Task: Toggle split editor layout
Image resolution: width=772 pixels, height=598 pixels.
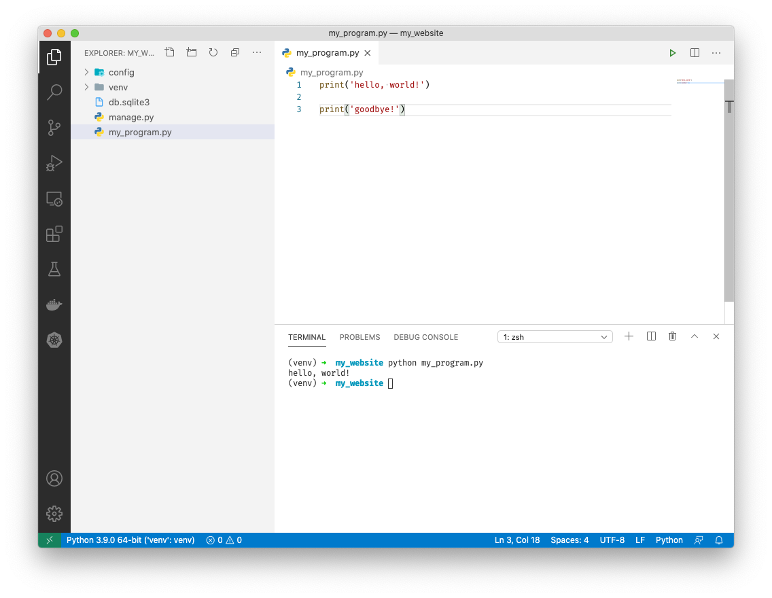Action: tap(695, 53)
